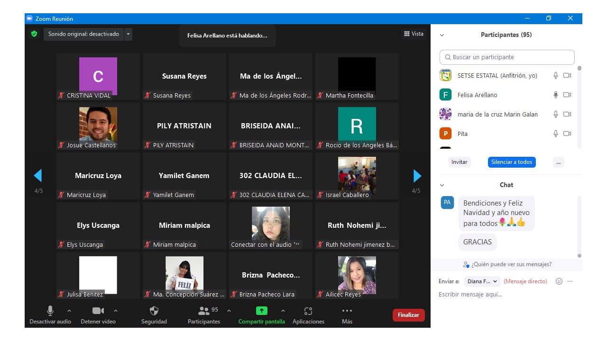Screen dimensions: 607x341
Task: Collapse the Chat panel chevron
Action: tap(442, 185)
